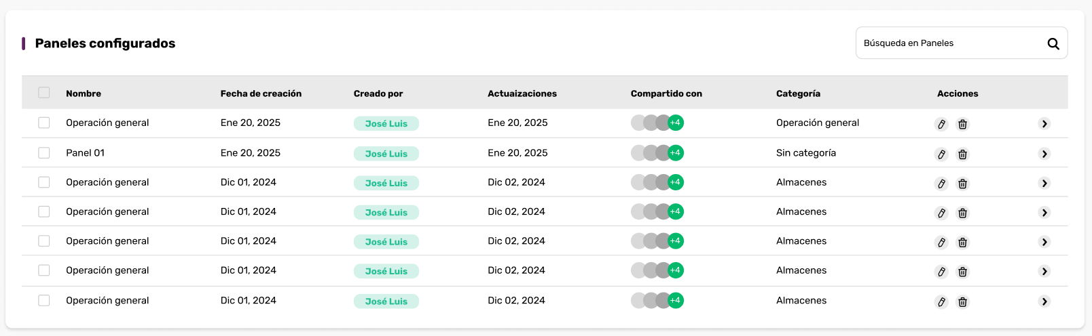
Task: Expand the Panel 01 row chevron
Action: pyautogui.click(x=1044, y=154)
